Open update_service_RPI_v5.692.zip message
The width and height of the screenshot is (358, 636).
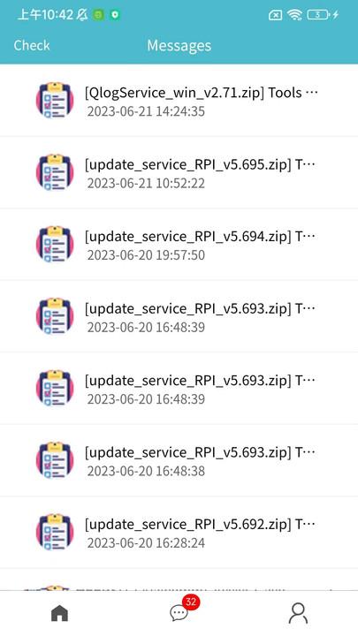coord(179,532)
